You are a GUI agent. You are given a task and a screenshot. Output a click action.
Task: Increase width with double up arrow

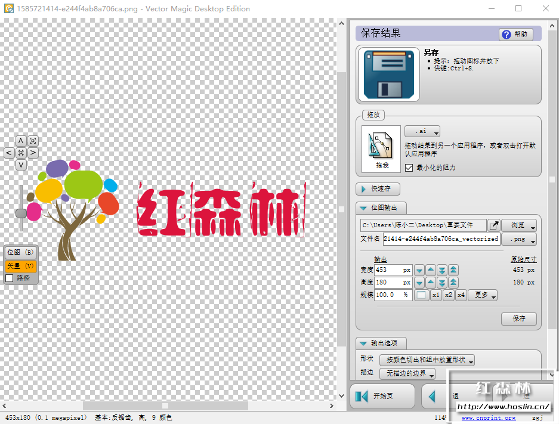pos(453,270)
